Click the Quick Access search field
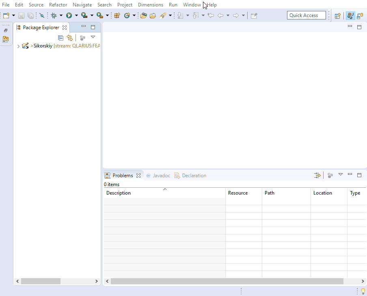 click(307, 15)
